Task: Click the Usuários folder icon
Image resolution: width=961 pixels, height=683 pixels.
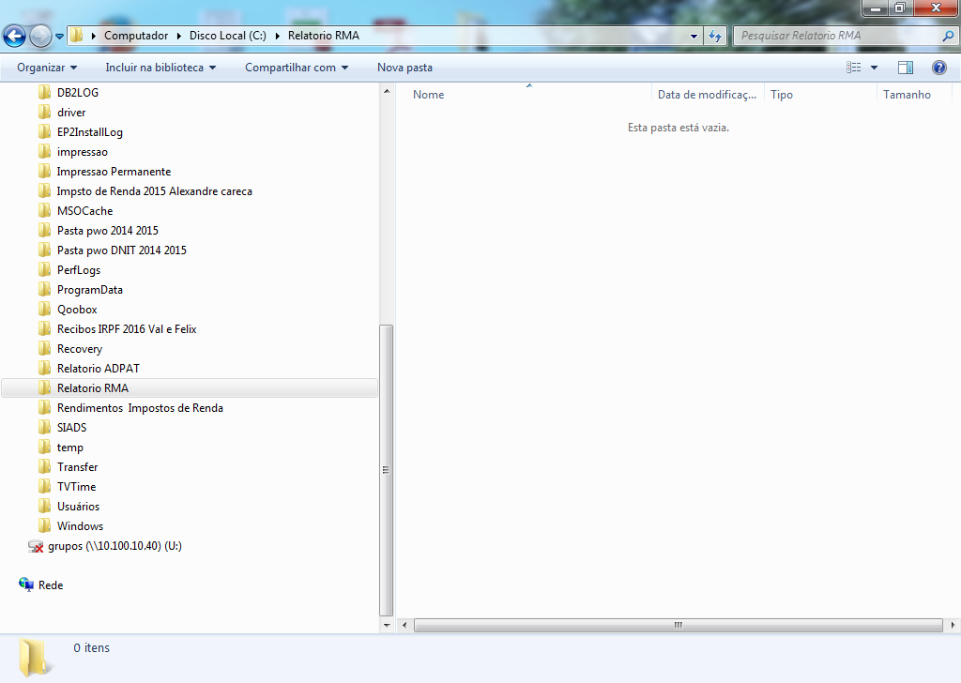Action: 44,506
